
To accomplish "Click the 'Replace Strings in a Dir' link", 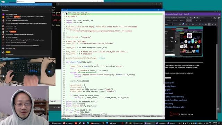I will tap(174, 107).
